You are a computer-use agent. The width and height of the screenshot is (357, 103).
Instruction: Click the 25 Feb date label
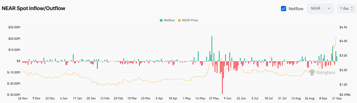point(118,99)
